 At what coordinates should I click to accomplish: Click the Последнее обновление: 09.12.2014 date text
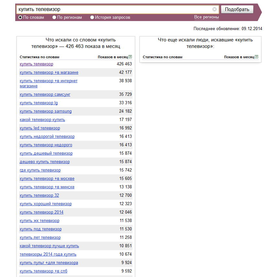click(x=228, y=29)
